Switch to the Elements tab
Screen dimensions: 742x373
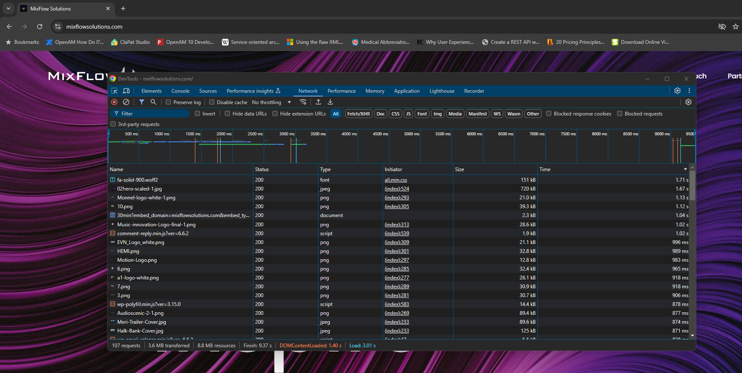tap(151, 91)
